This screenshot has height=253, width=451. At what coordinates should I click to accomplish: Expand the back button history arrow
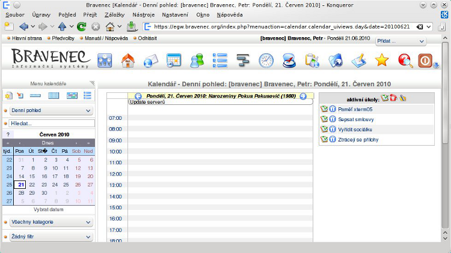(33, 26)
